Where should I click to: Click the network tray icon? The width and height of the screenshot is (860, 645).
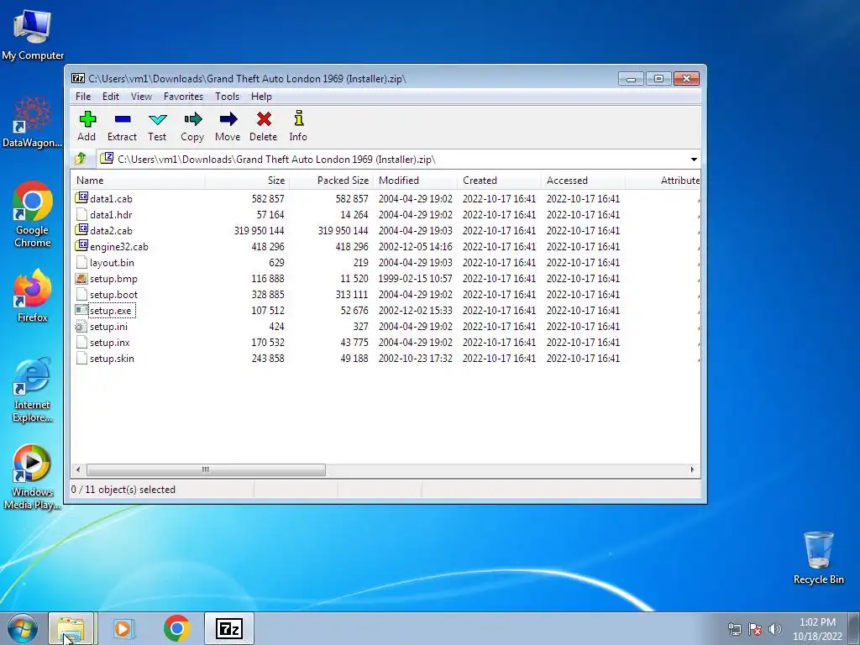click(x=734, y=629)
